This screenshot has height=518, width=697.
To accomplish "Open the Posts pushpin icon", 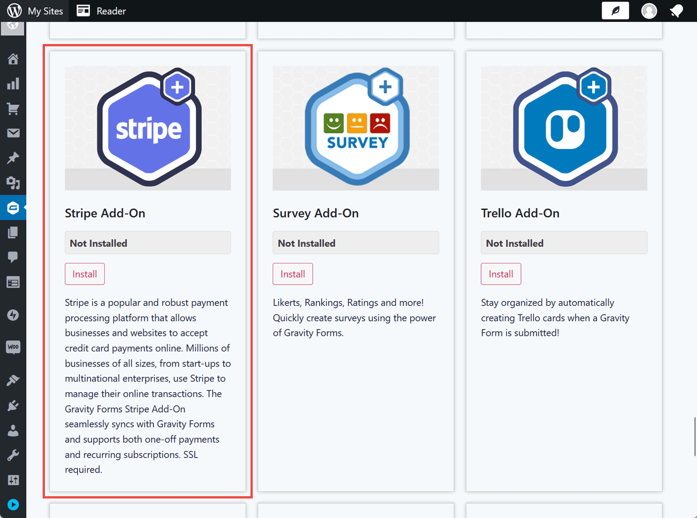I will (x=13, y=158).
